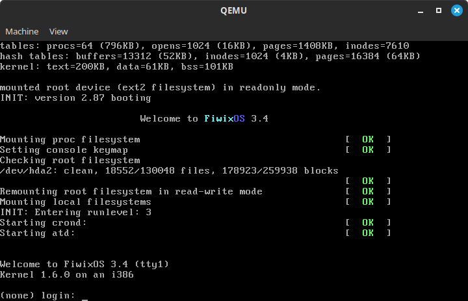Click 'INIT: version 2.87 booting' line
This screenshot has width=468, height=301.
pos(75,98)
